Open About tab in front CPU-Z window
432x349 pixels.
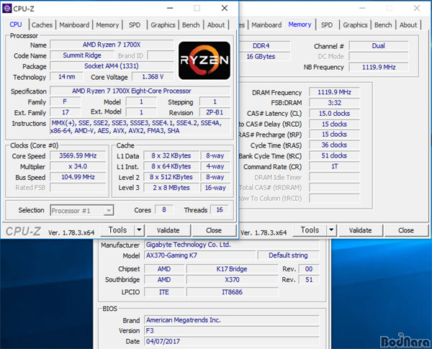216,24
